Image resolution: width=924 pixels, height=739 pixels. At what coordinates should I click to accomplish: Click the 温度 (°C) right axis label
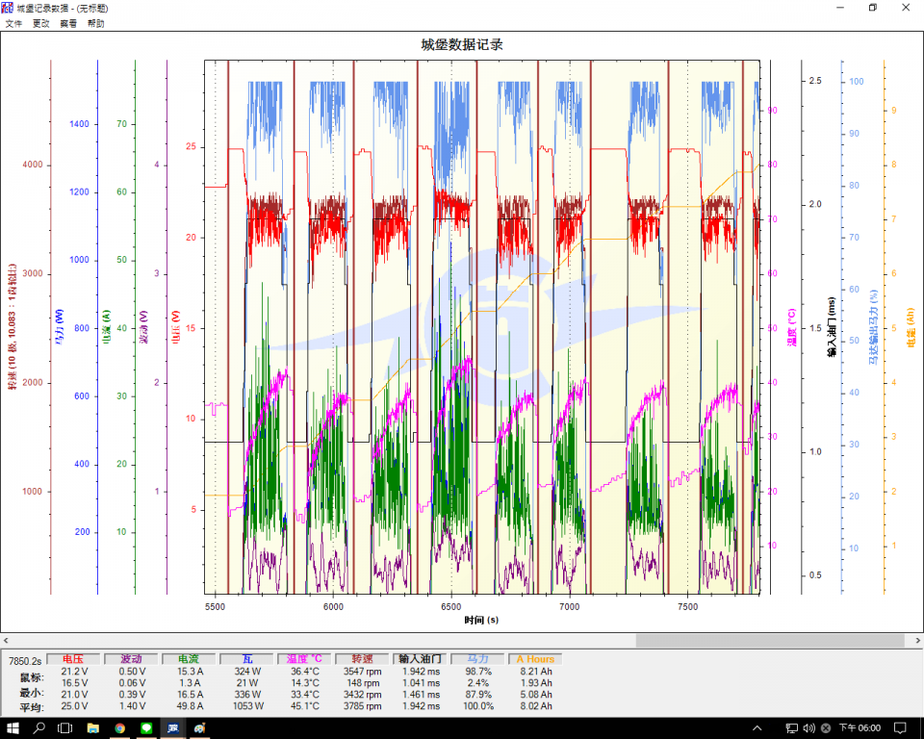coord(791,328)
